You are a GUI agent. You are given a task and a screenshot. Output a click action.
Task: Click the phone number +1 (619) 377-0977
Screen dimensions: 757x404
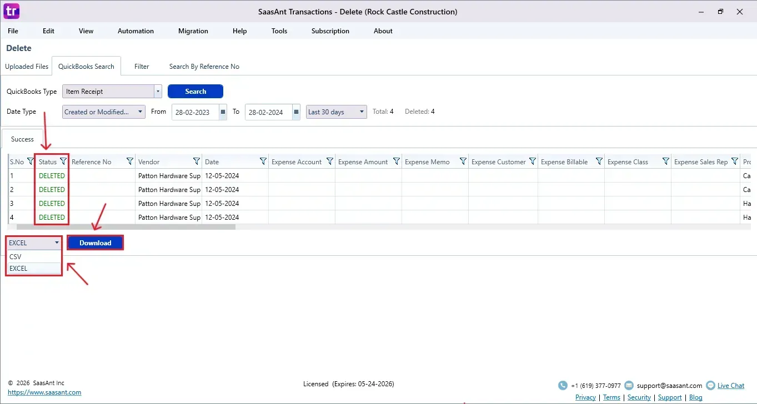pyautogui.click(x=596, y=386)
